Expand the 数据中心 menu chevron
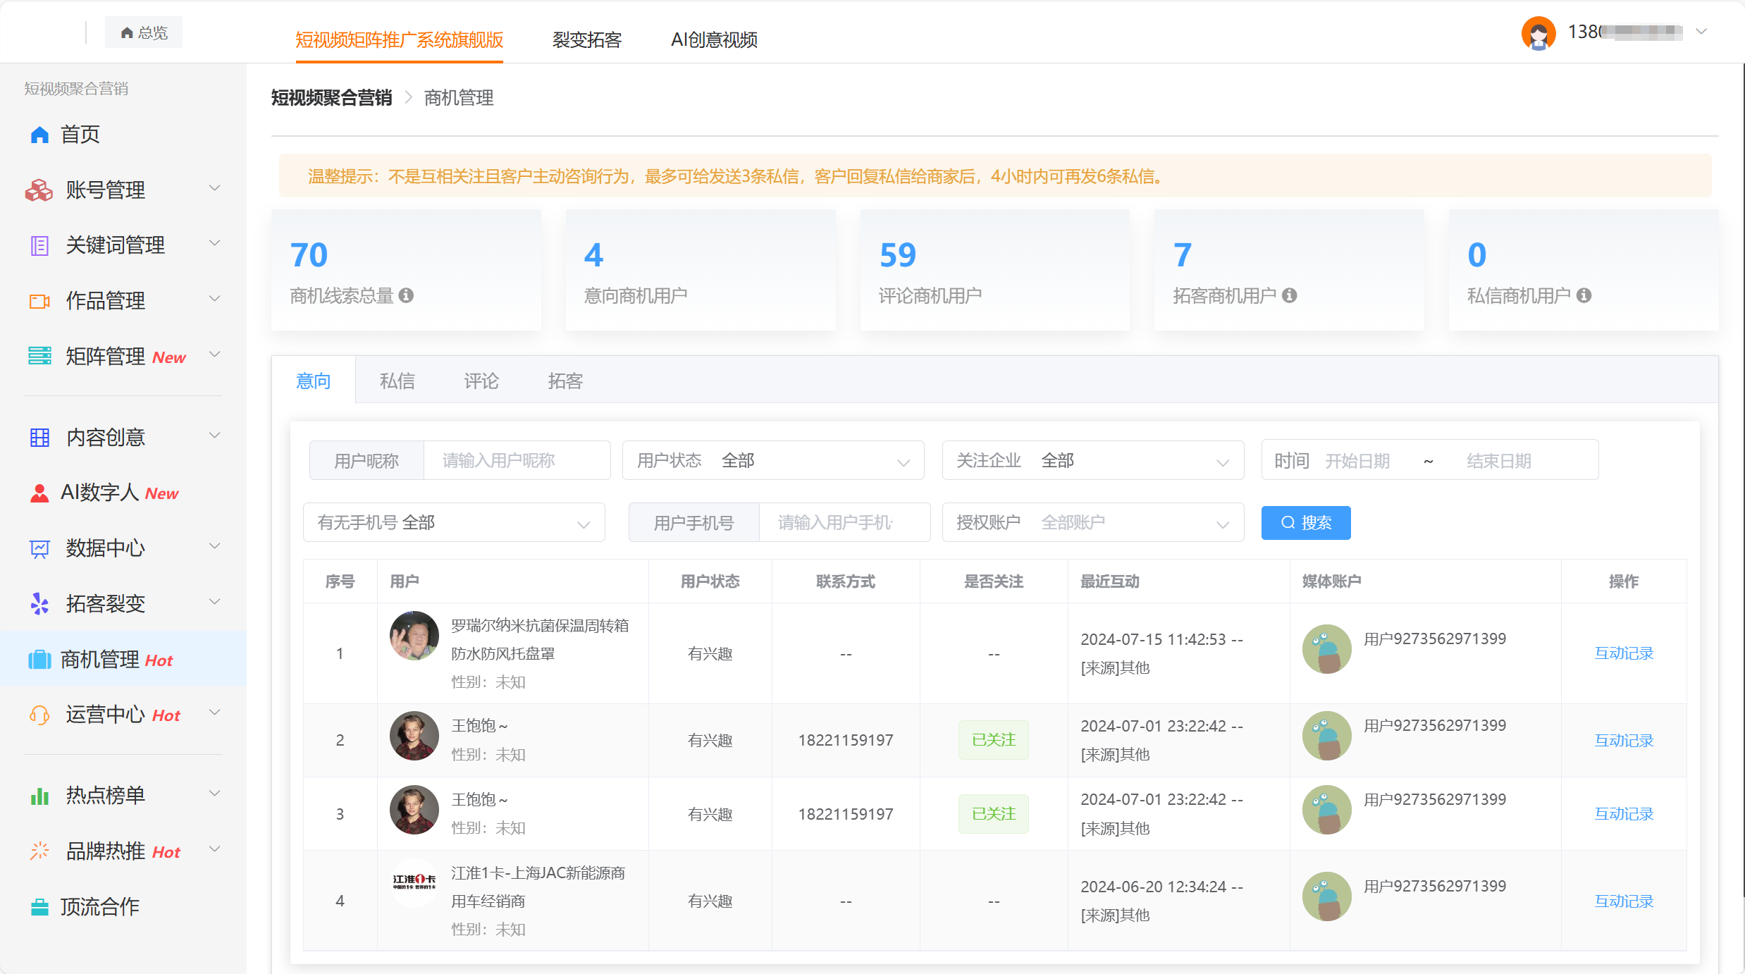 pos(215,546)
